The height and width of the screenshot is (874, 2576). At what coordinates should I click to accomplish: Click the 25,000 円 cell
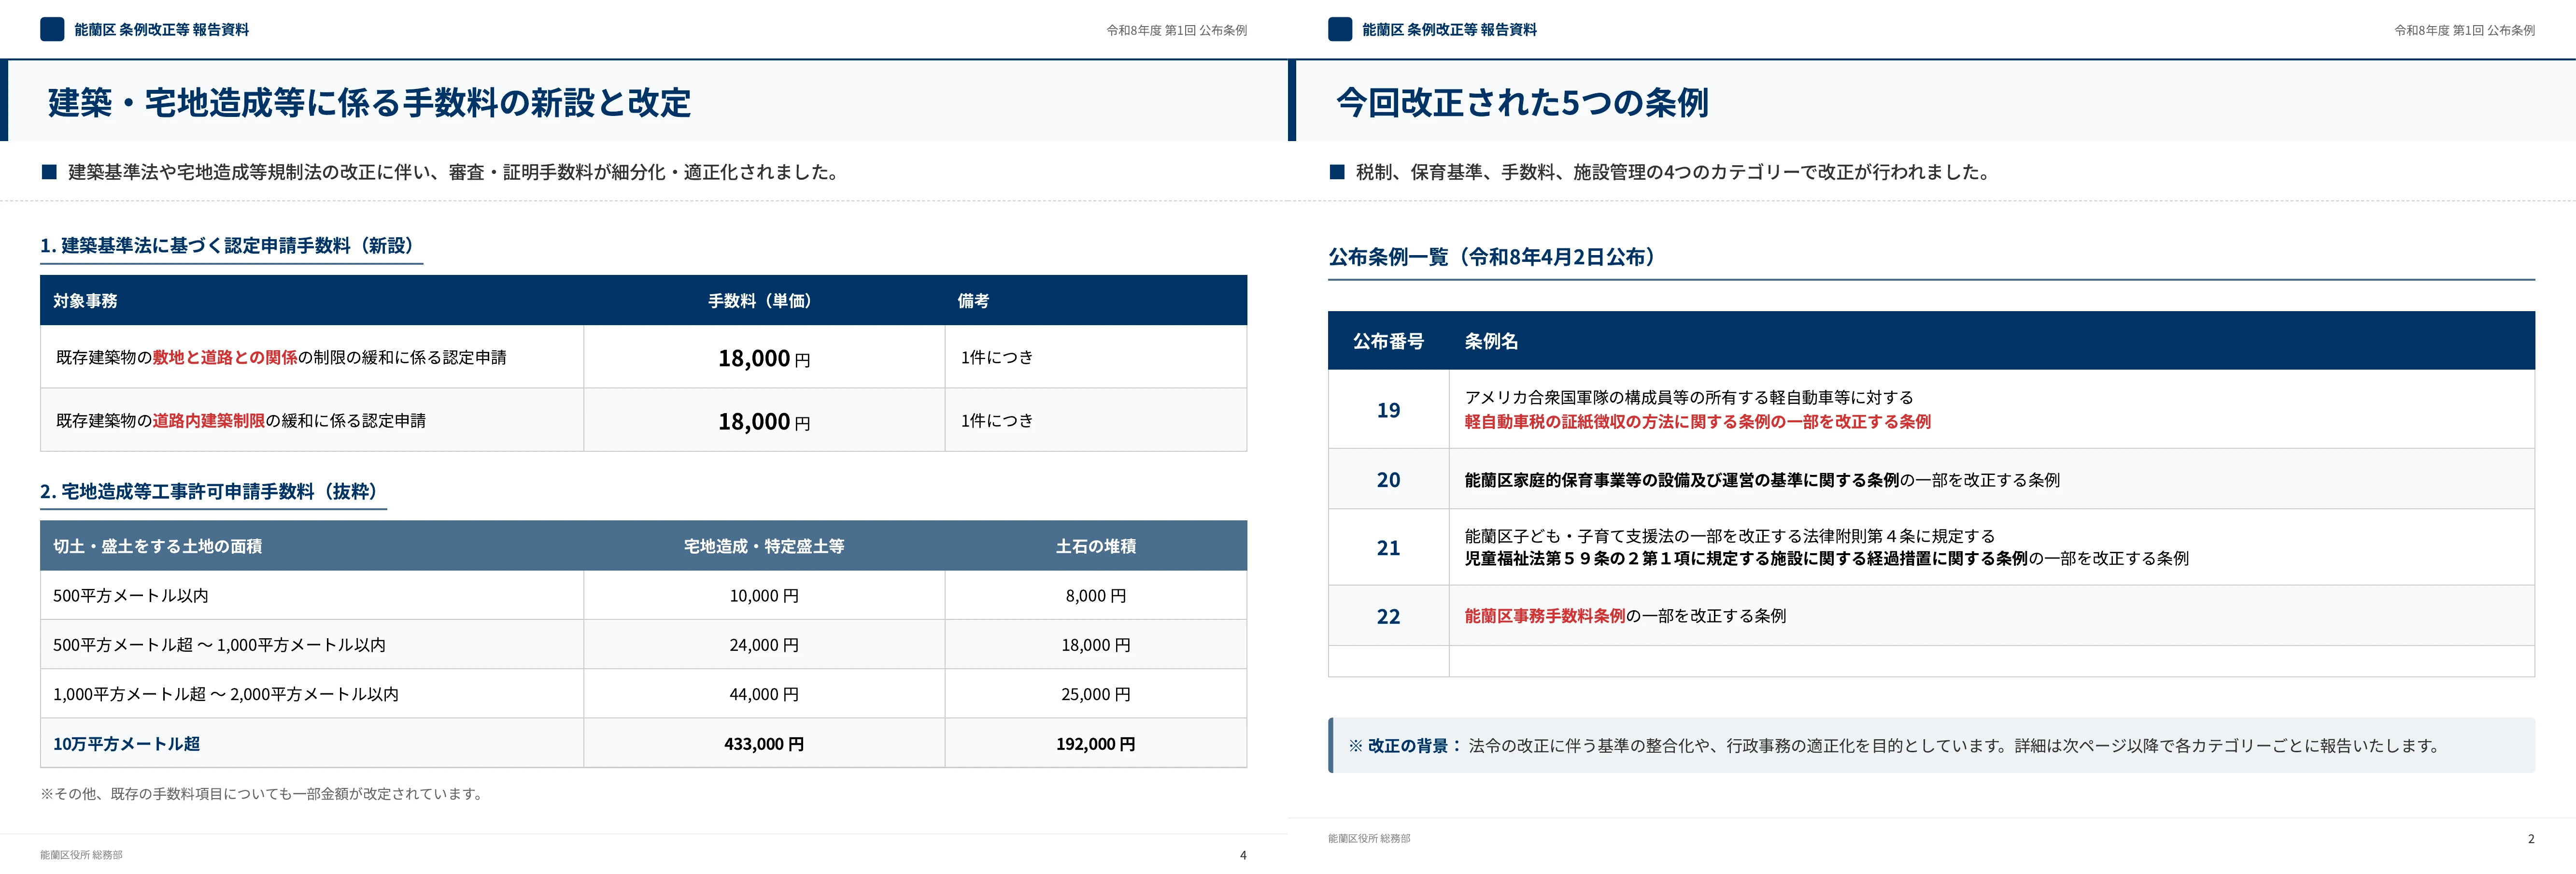click(1096, 694)
